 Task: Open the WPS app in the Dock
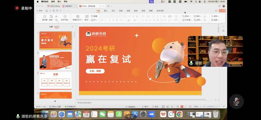[x=163, y=114]
